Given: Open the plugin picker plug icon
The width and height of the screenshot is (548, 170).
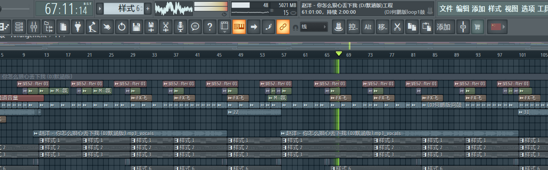Looking at the screenshot, I should tap(78, 27).
